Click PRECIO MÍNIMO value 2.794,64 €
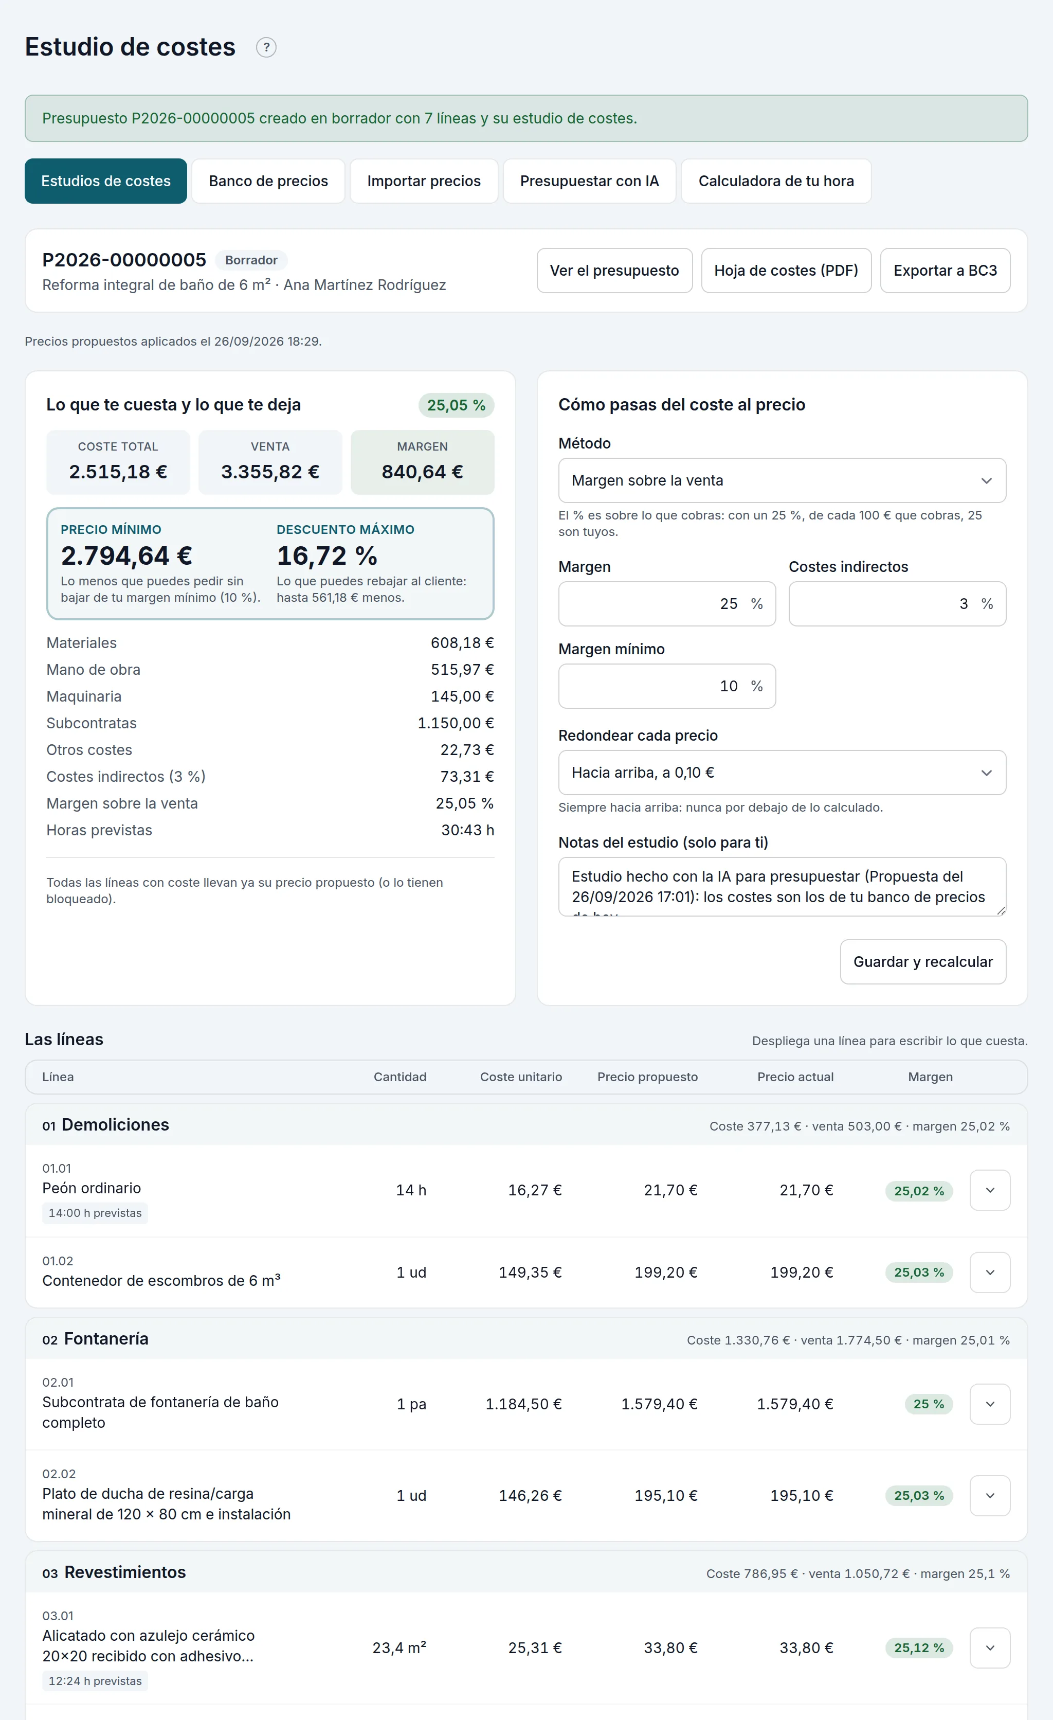The image size is (1053, 1720). point(126,556)
